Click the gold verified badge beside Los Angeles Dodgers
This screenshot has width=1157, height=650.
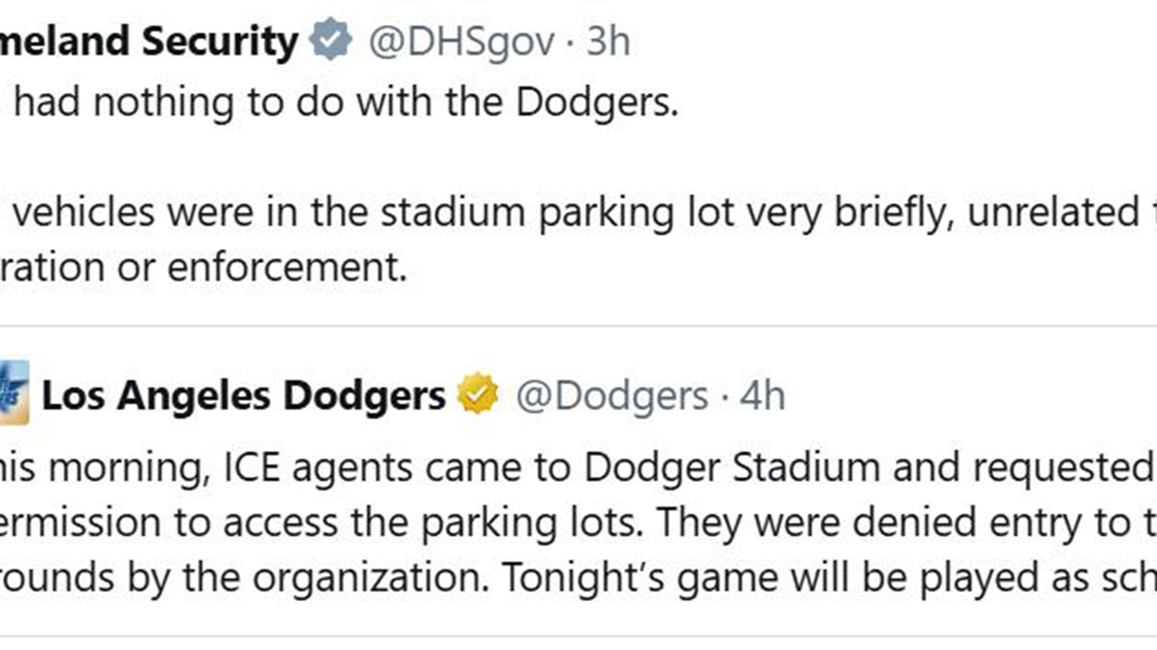(x=478, y=395)
